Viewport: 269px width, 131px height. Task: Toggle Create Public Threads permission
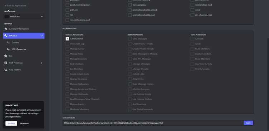pos(130,44)
